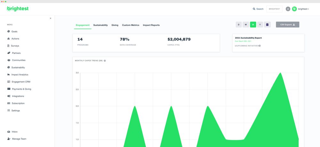Click the tallest chart peak at 3.0
The width and height of the screenshot is (320, 147).
point(280,73)
